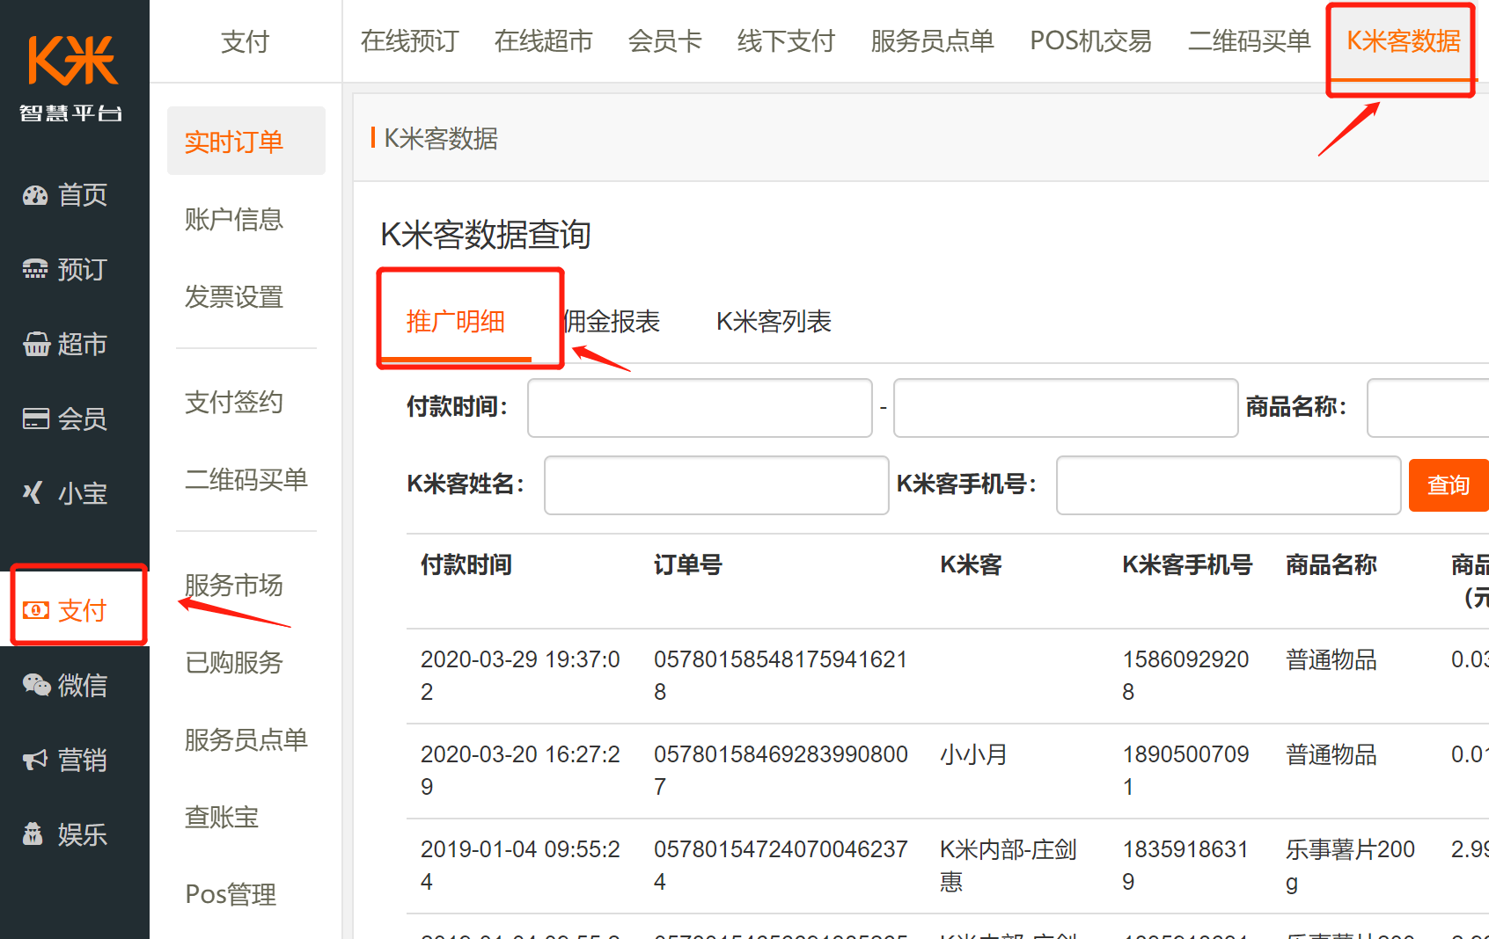Switch to POS机交易 top tab

1090,41
